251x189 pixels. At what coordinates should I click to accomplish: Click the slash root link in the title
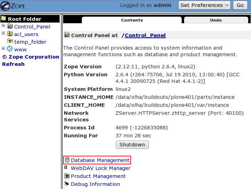tap(123, 35)
